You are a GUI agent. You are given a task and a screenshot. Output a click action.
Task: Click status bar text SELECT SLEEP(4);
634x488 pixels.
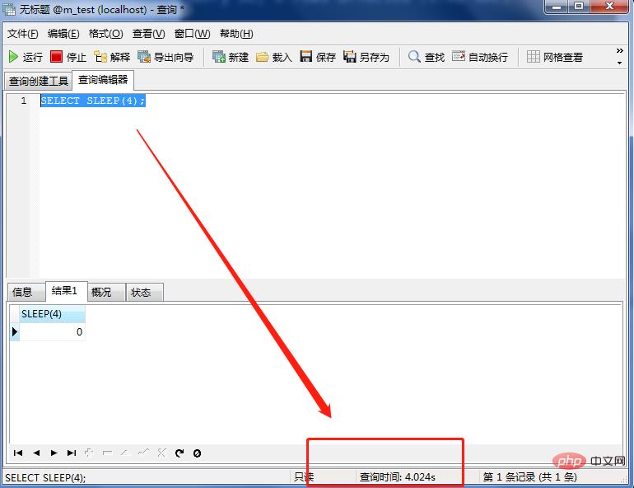pos(45,477)
